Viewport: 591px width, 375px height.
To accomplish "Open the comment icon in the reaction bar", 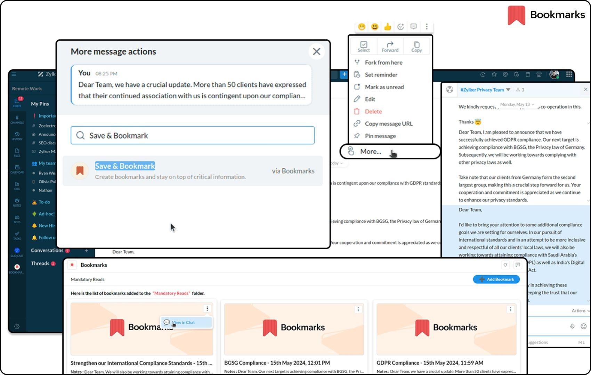I will coord(413,26).
